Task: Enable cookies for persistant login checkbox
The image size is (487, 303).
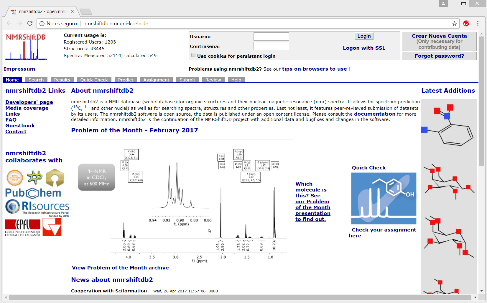Action: [x=193, y=55]
